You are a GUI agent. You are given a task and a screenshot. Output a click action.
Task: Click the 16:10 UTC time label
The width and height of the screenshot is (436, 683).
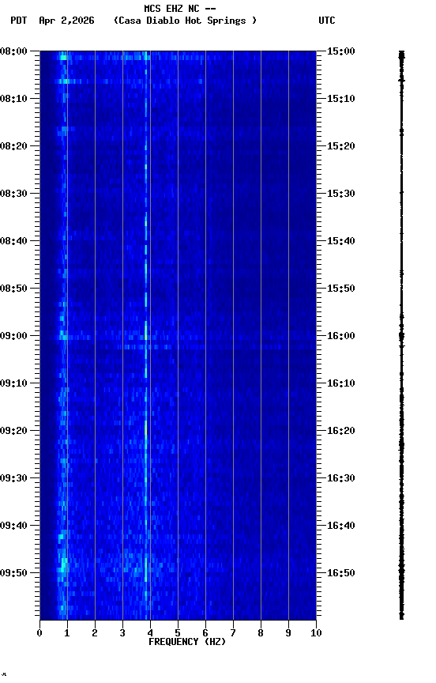(341, 383)
